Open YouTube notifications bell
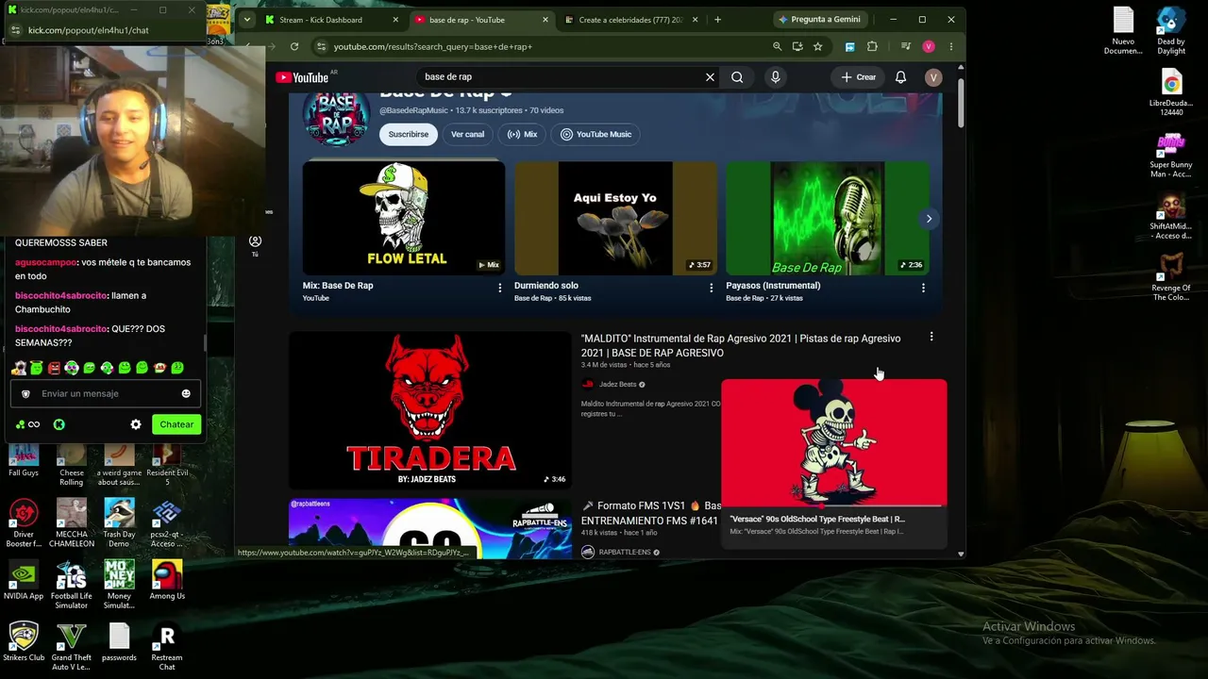Viewport: 1208px width, 679px height. coord(900,77)
